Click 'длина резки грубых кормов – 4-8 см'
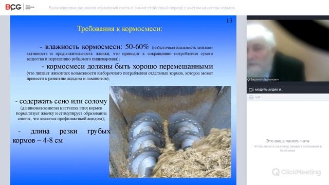 click(62, 136)
